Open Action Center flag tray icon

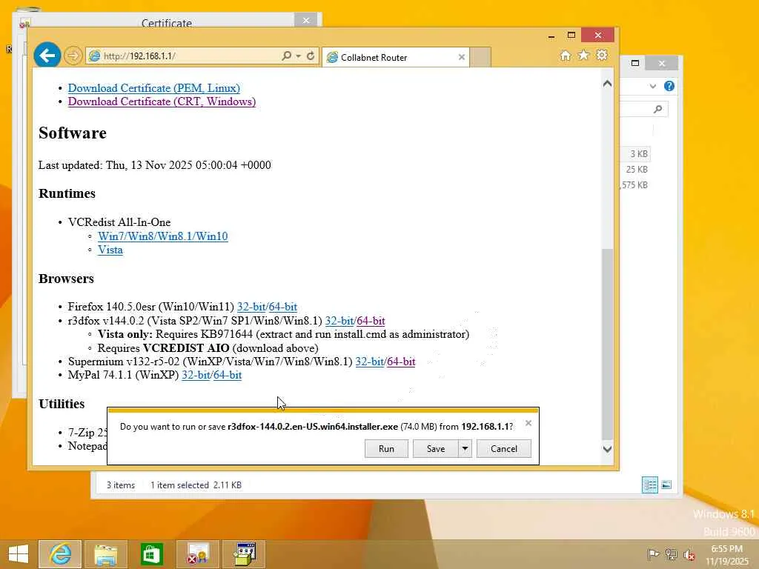[x=653, y=554]
